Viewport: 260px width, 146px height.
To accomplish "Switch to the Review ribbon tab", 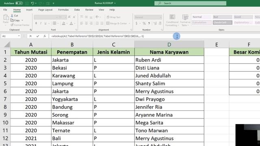I will pos(89,10).
